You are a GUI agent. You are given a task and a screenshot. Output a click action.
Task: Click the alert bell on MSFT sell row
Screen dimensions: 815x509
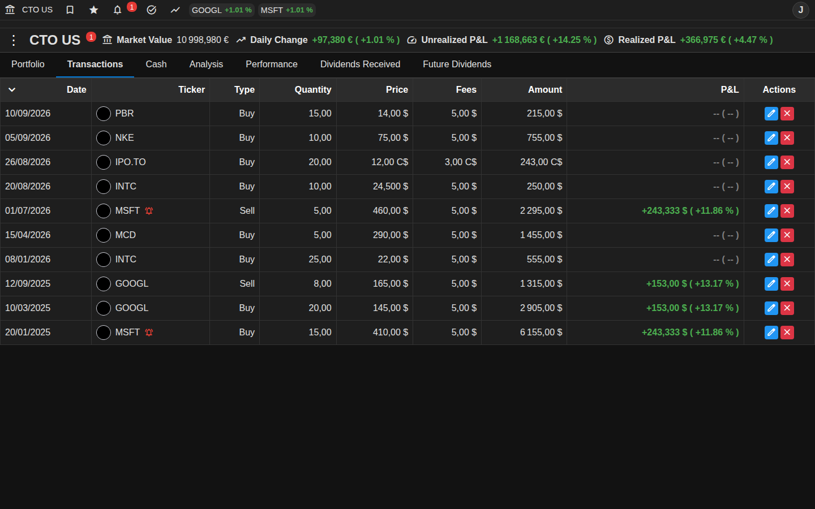click(149, 211)
